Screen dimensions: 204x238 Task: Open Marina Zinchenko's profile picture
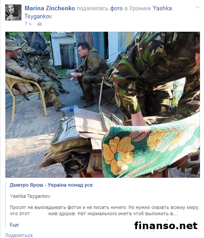tap(13, 13)
